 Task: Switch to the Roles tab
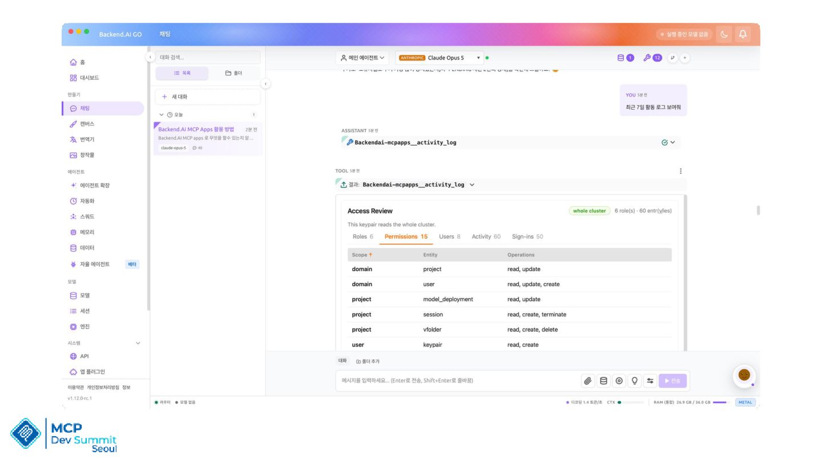pos(363,236)
